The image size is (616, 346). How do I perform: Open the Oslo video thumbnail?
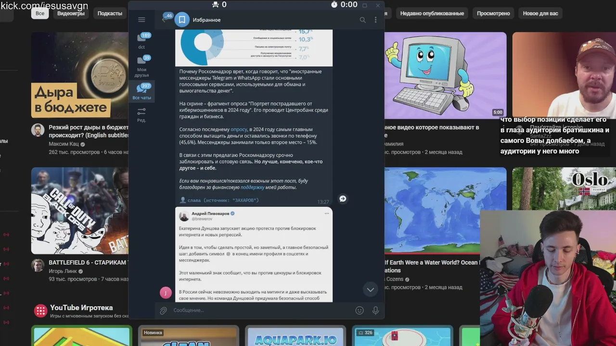click(x=564, y=188)
